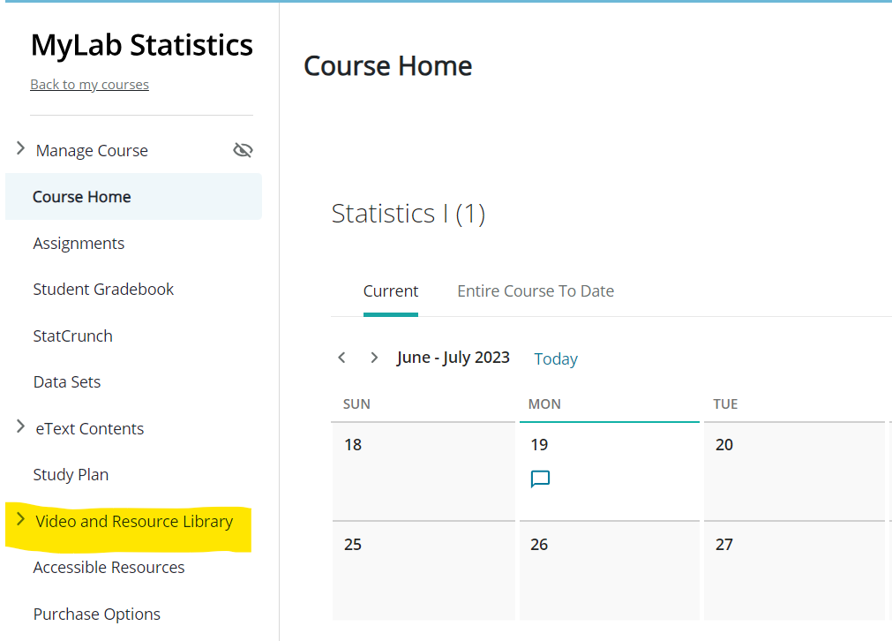Click the MON column header
Screen dimensions: 892x641
click(x=544, y=404)
